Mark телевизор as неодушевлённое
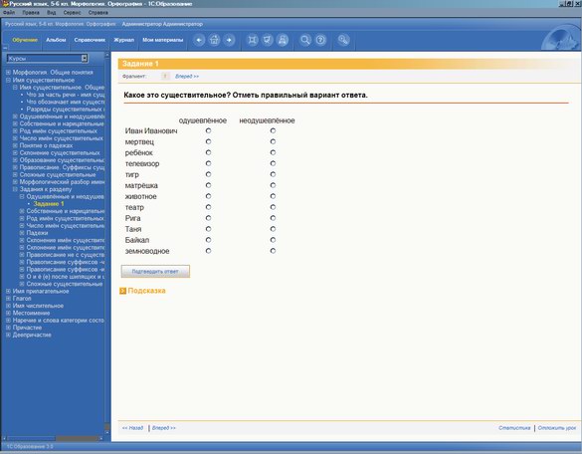 (x=273, y=163)
